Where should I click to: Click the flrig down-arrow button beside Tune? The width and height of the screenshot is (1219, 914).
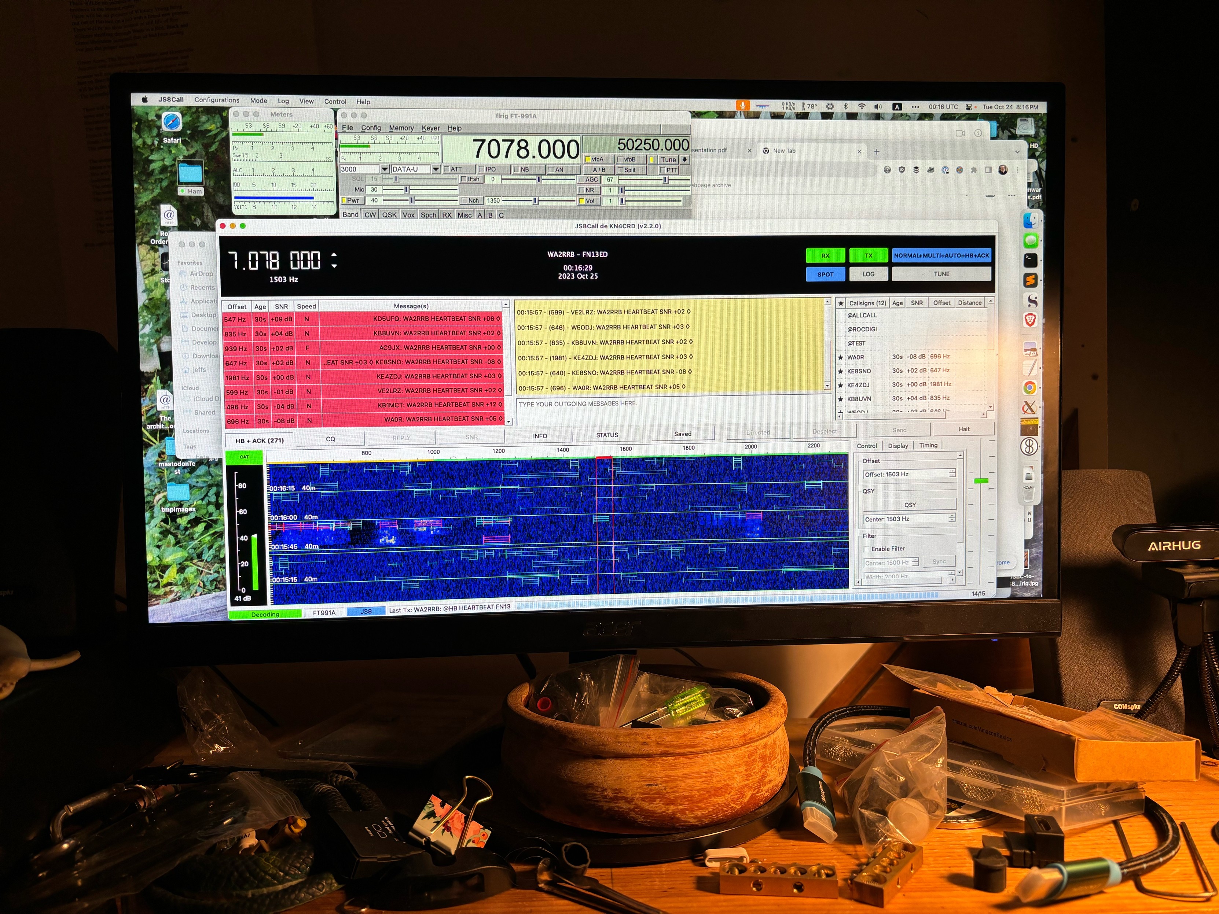click(x=684, y=160)
